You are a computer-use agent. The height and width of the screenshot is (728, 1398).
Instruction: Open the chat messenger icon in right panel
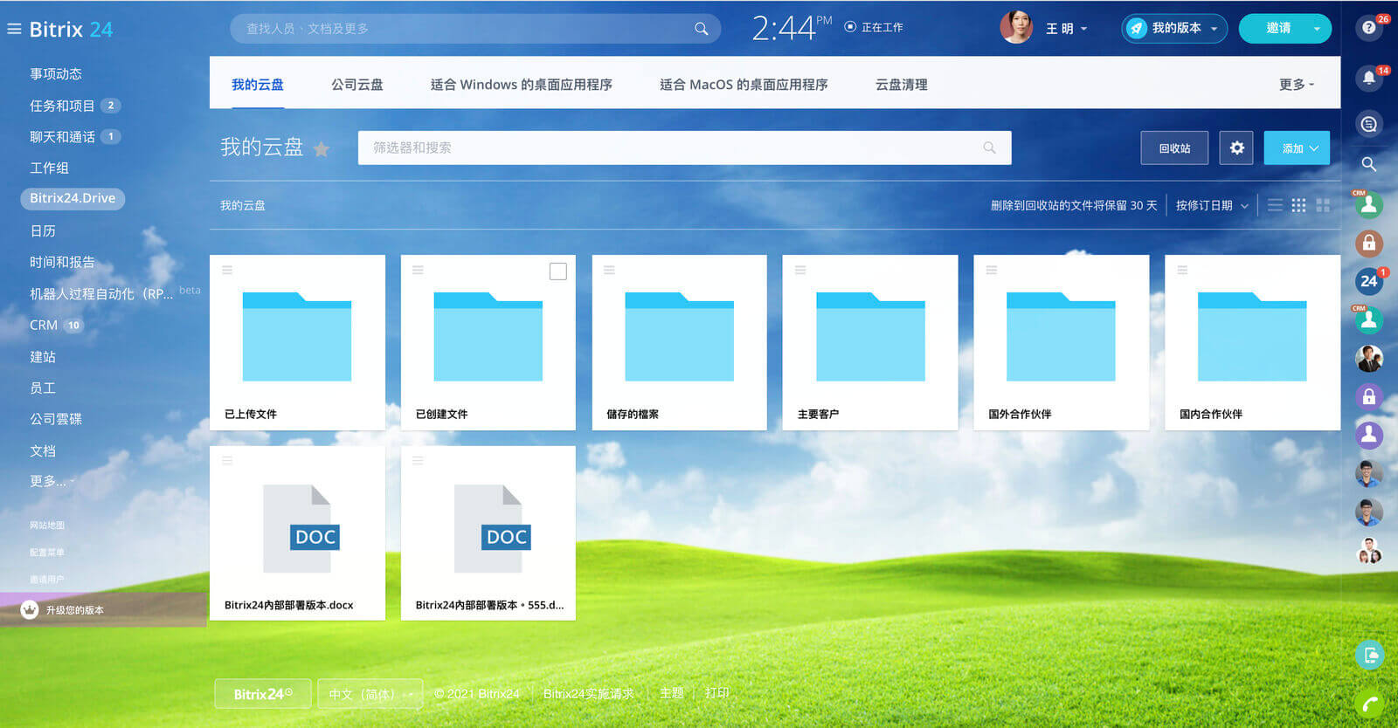pyautogui.click(x=1369, y=124)
